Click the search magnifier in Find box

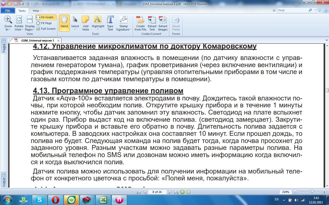(x=310, y=10)
